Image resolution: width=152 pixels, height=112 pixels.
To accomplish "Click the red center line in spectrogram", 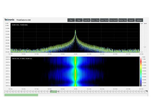I will point(75,71).
